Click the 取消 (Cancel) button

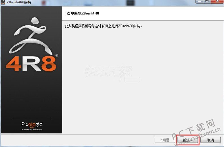(x=210, y=140)
